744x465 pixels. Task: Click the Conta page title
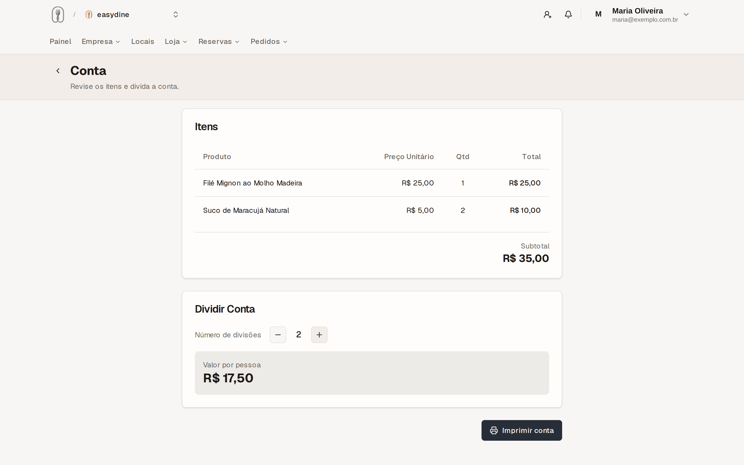[x=88, y=71]
